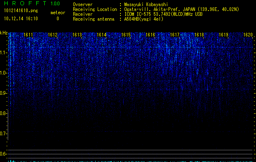
Task: Click the 1615 time marker
Action: pyautogui.click(x=126, y=35)
